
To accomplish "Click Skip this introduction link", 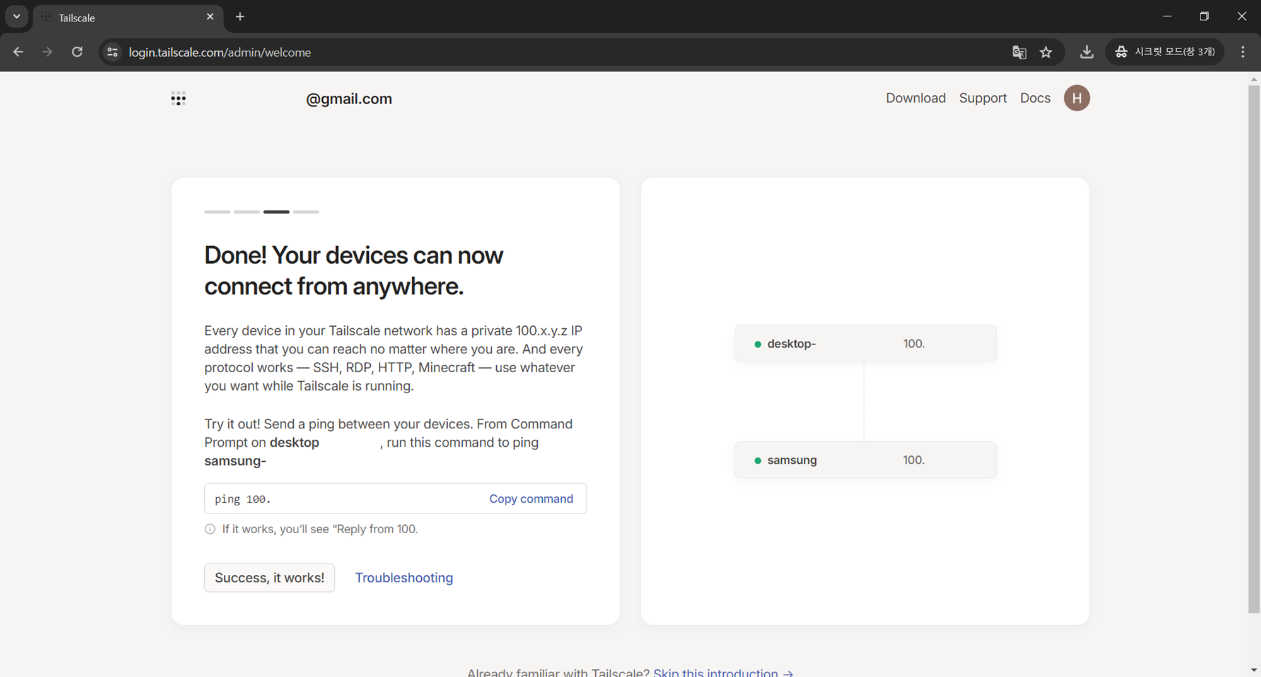I will coord(723,672).
